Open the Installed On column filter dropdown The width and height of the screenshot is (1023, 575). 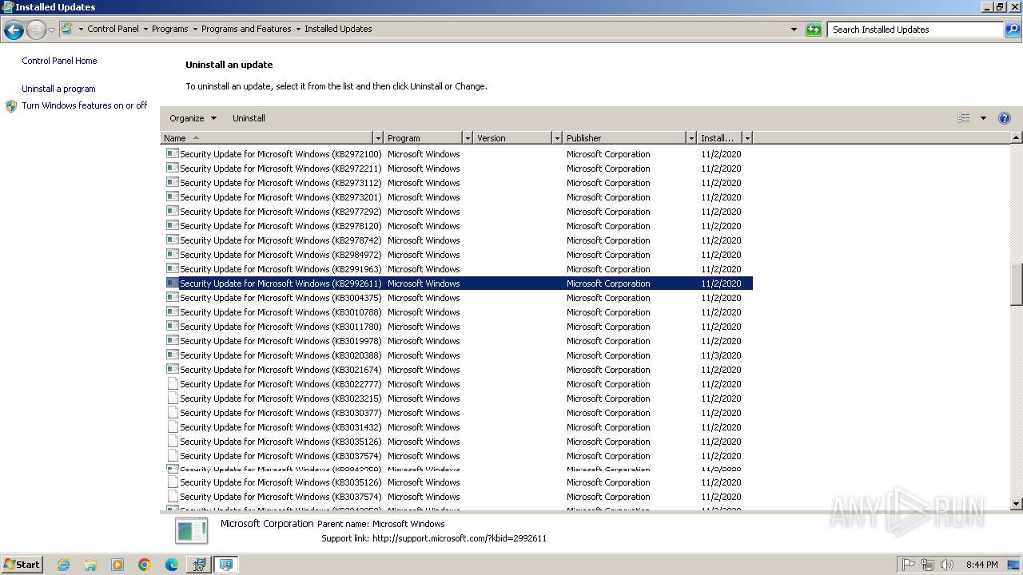pos(747,138)
